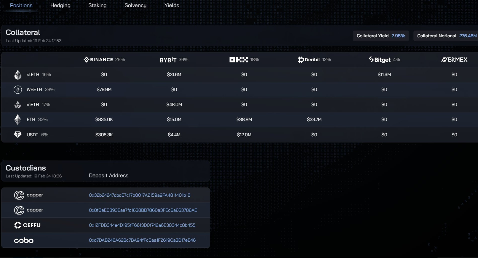Click Custodians last updated 18:36 timestamp
This screenshot has height=258, width=478.
point(34,176)
